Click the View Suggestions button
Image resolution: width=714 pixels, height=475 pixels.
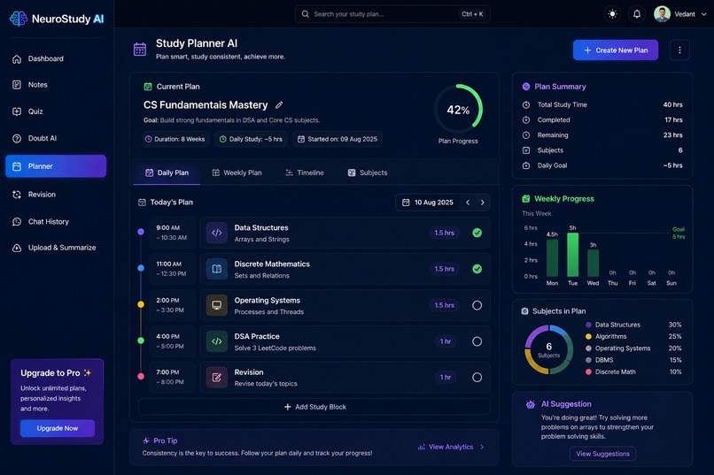tap(602, 454)
